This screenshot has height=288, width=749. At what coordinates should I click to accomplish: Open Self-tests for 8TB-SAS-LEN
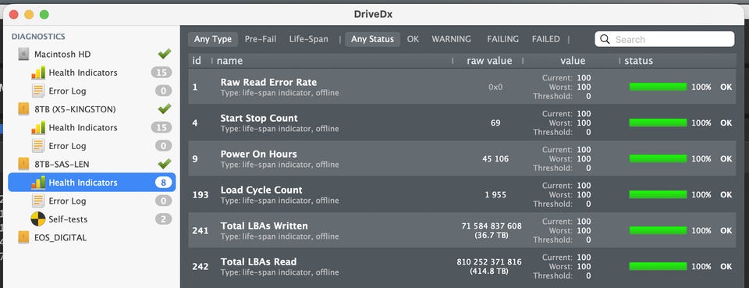[x=68, y=219]
